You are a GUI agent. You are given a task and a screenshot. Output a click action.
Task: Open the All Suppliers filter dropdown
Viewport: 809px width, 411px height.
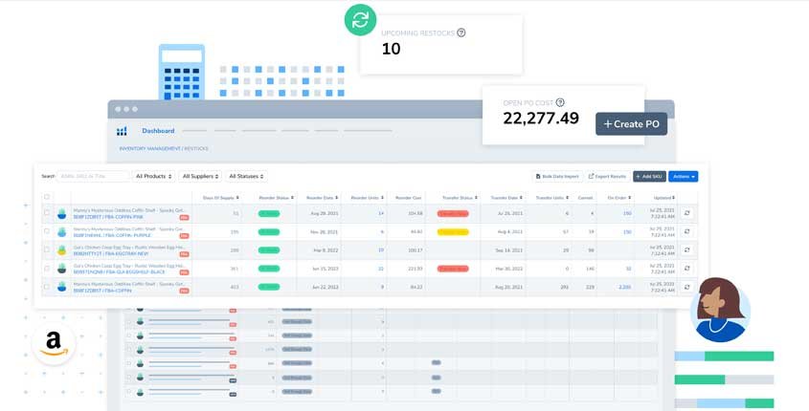(x=201, y=176)
